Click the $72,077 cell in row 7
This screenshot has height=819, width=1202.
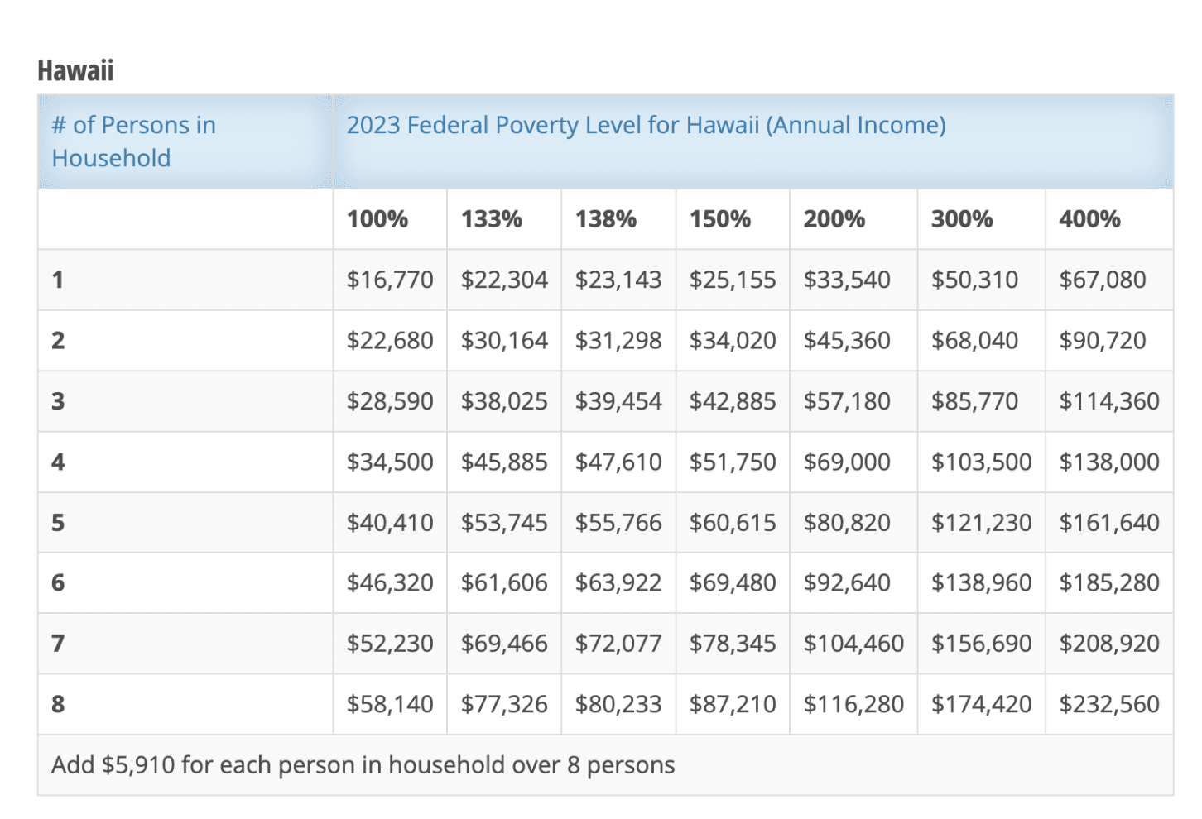[618, 644]
